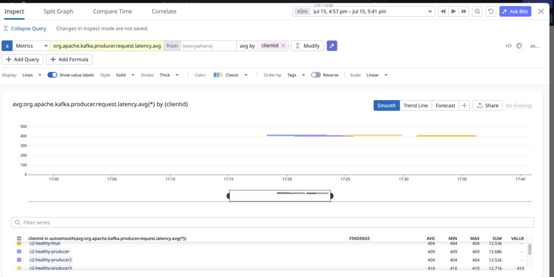Click the c2-healthy-final color swatch
The height and width of the screenshot is (277, 554).
19,243
